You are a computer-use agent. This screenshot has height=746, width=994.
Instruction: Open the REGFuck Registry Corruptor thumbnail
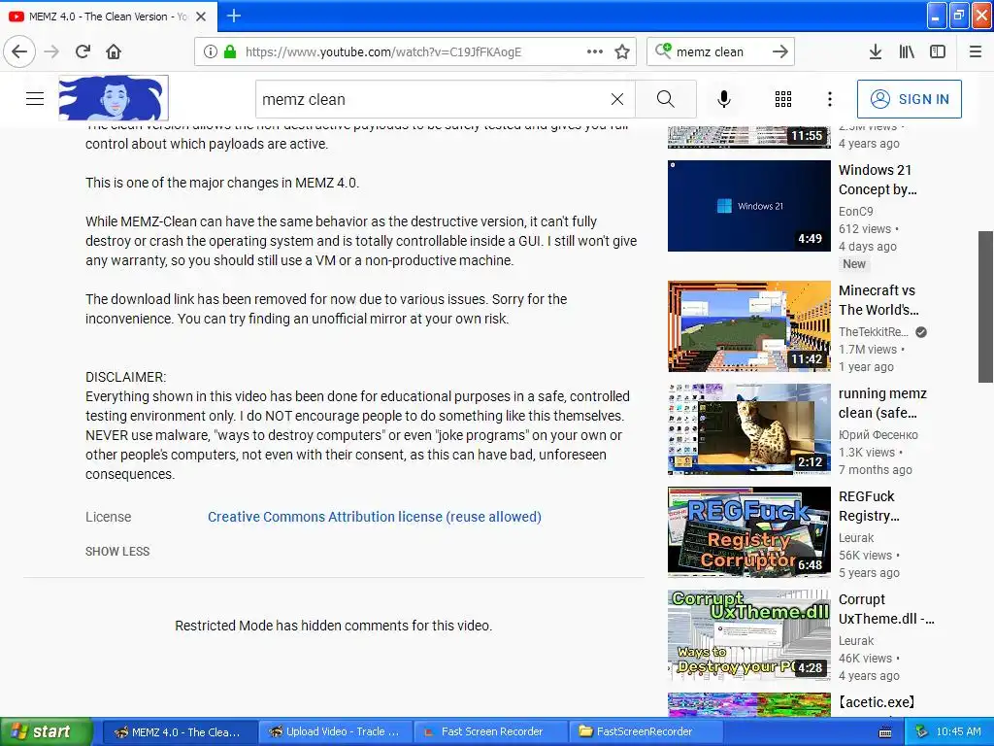[748, 531]
